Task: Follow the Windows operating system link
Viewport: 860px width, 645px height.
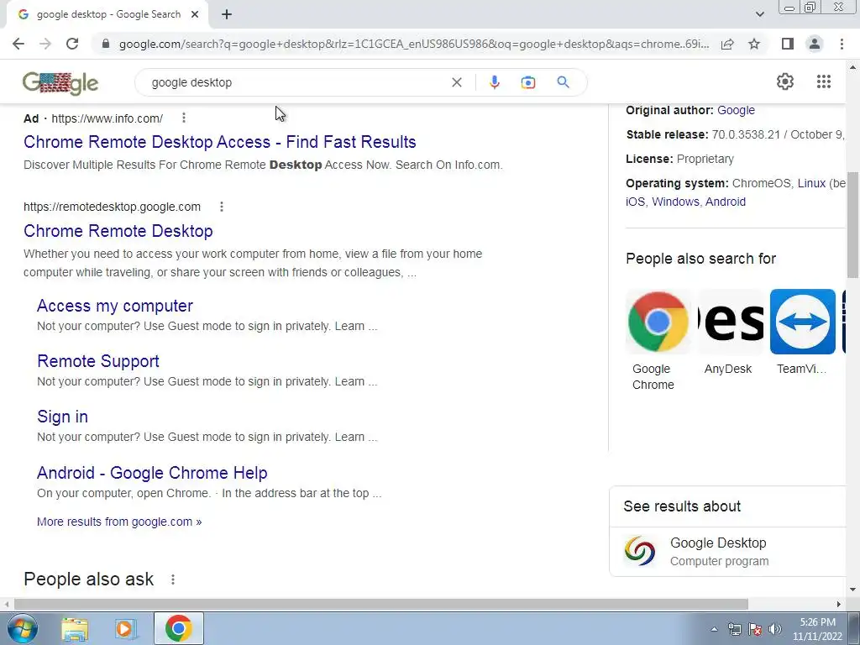Action: [x=675, y=202]
